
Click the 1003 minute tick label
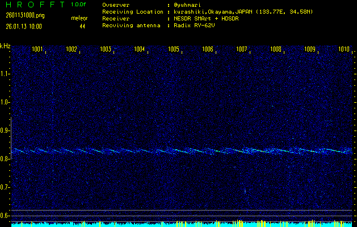[106, 49]
